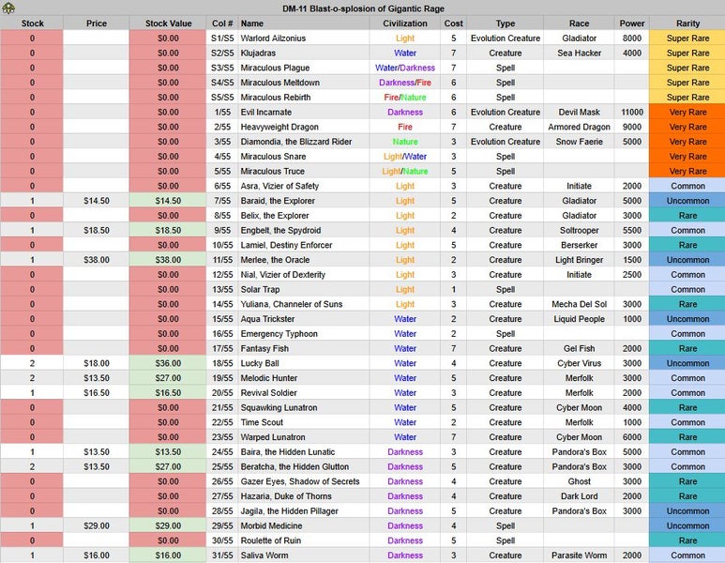Click the sheet title DM-11 Blast-o-splosion of Gigantic Rage
The height and width of the screenshot is (563, 725).
[363, 8]
